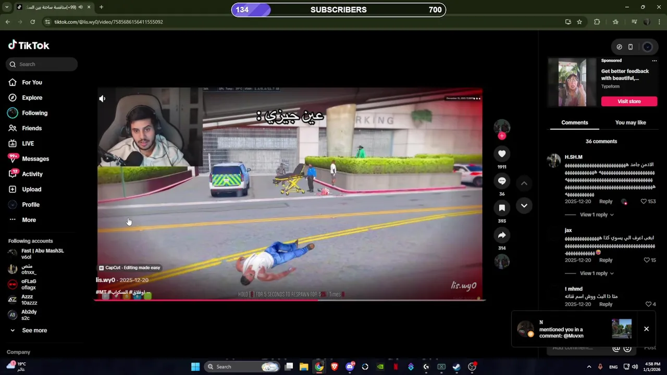
Task: Open the oFLaG following account
Action: 22,284
